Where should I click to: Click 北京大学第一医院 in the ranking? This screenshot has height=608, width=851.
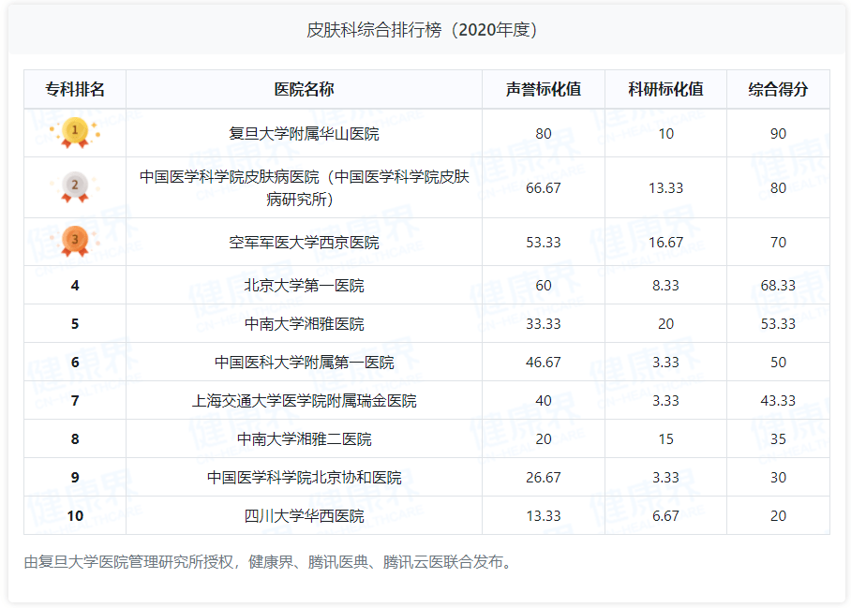point(304,286)
